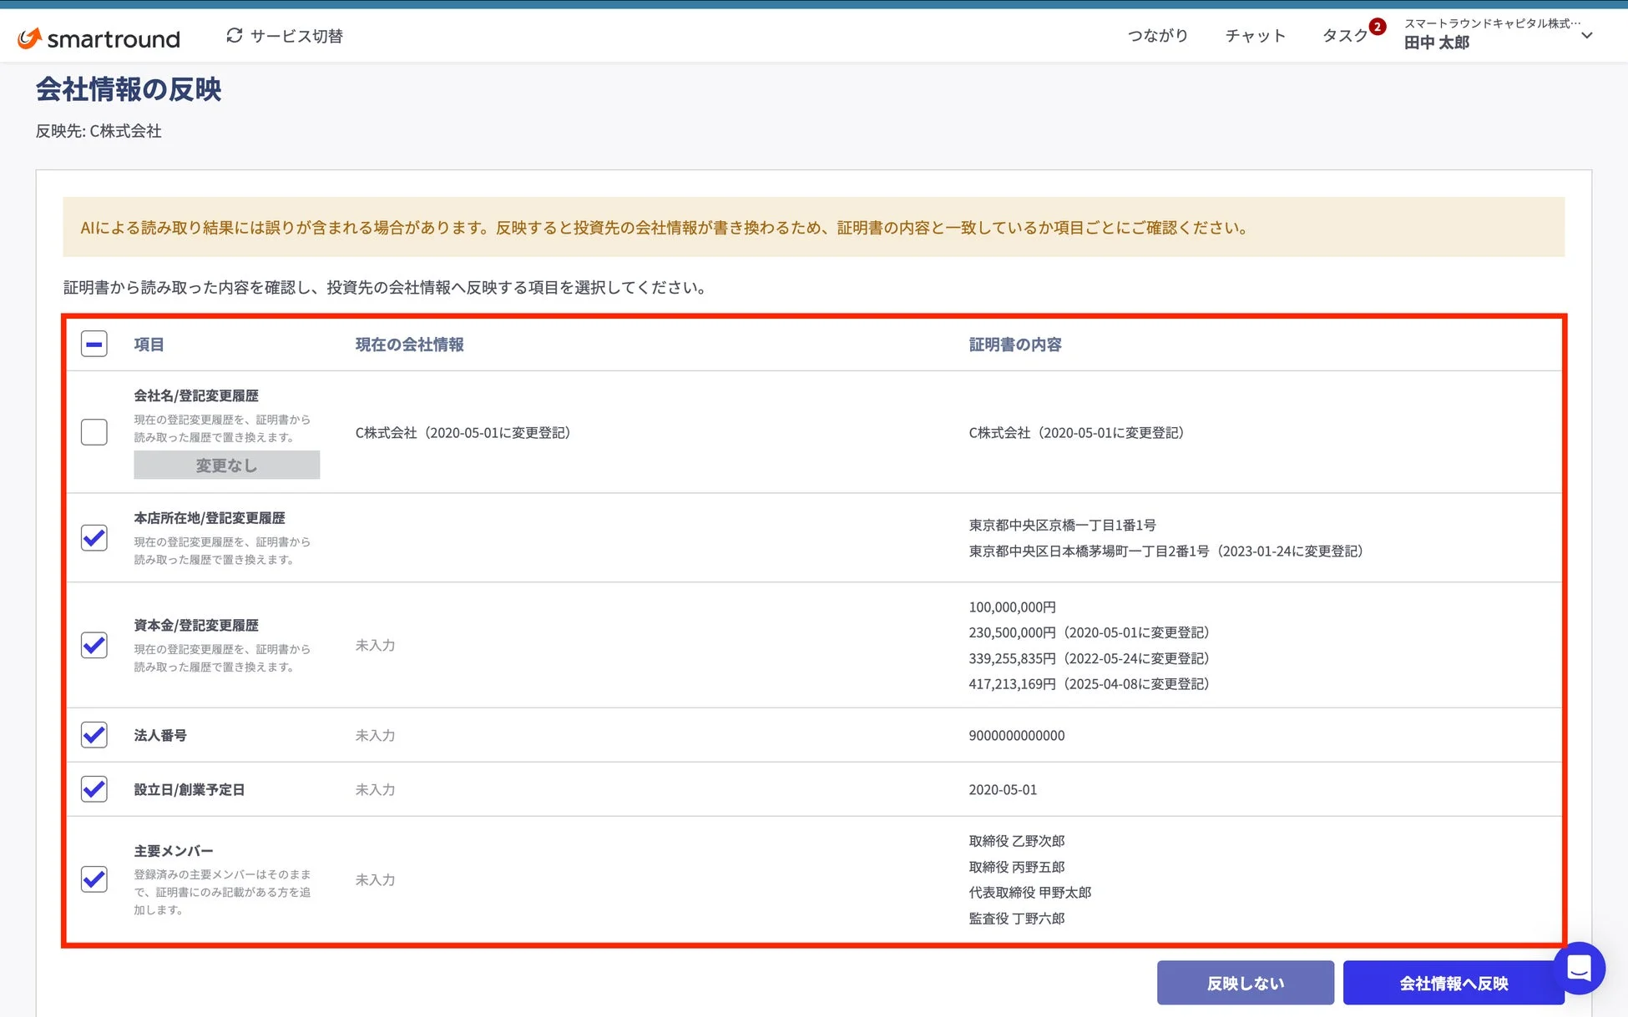Screen dimensions: 1628x1017
Task: Click the 会社情報の反映 page heading
Action: click(x=129, y=89)
